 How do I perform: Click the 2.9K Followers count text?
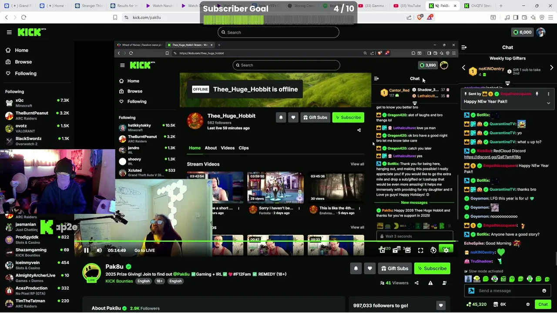pos(145,308)
